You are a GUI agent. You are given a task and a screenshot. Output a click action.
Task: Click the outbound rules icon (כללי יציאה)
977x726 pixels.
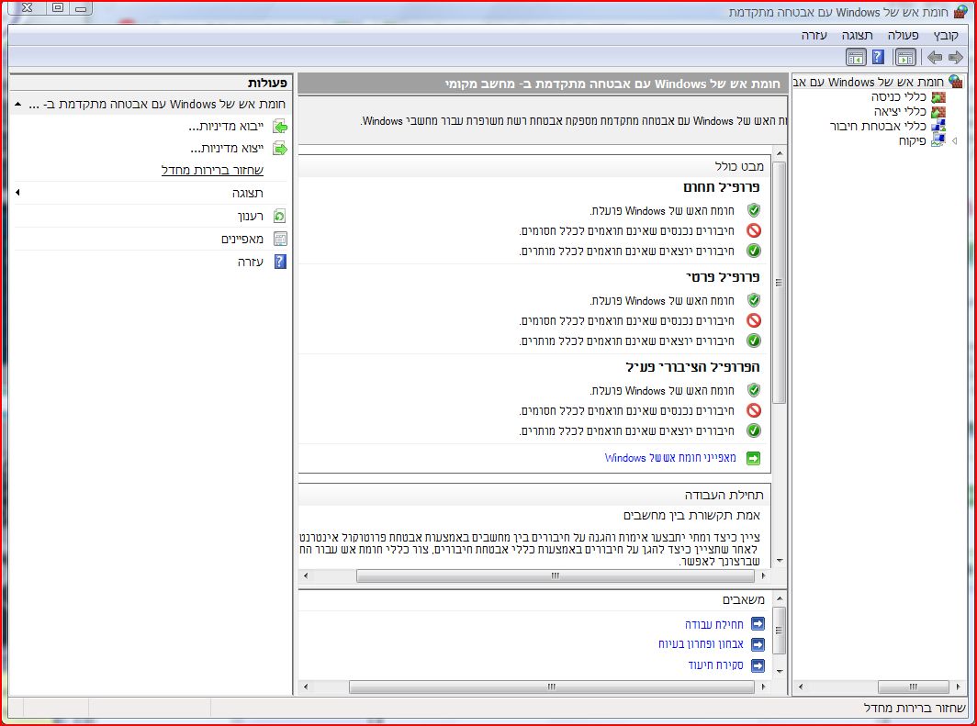[x=938, y=112]
